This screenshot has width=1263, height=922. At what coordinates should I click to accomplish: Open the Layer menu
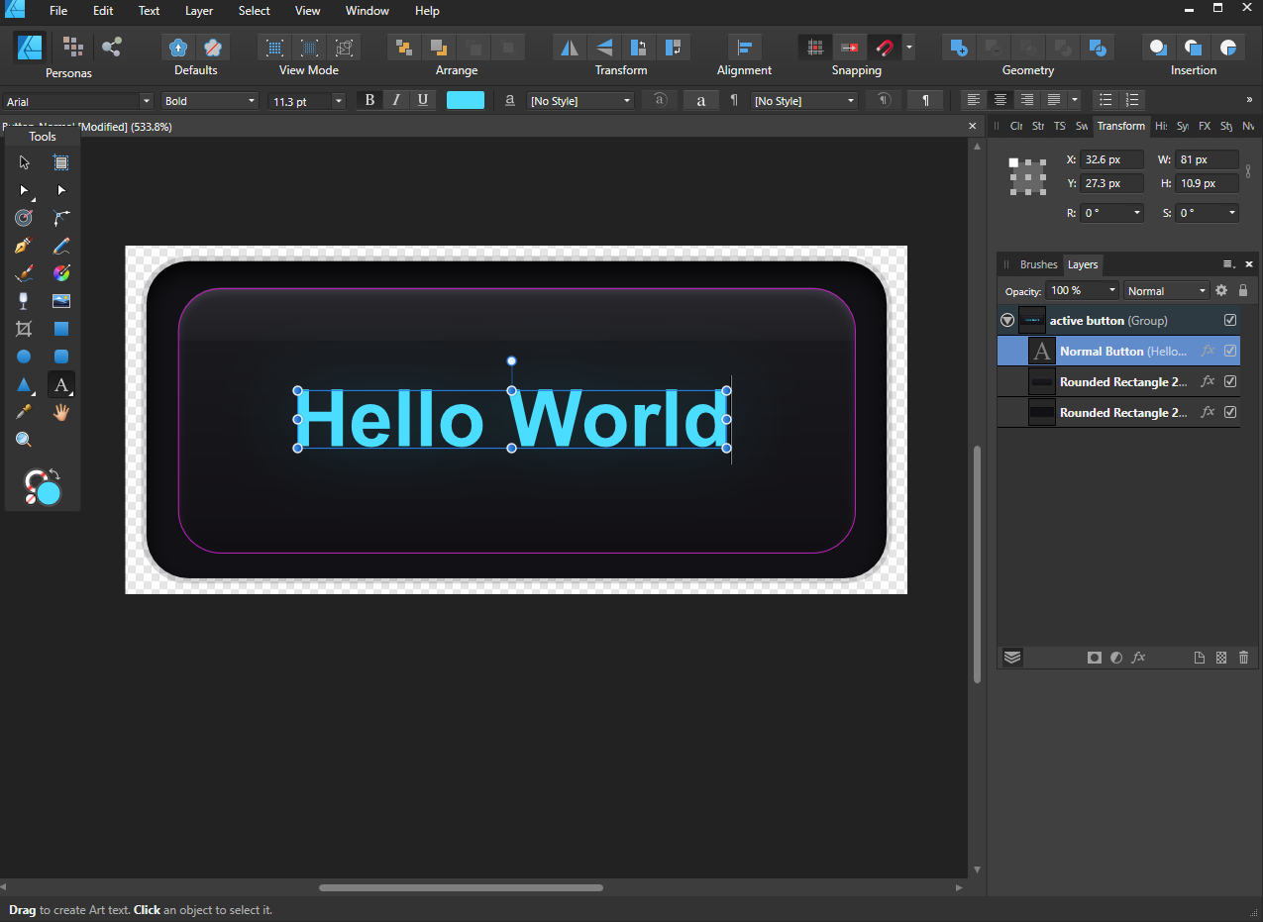[199, 11]
